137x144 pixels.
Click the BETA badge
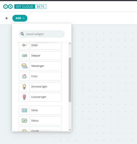[x=40, y=7]
